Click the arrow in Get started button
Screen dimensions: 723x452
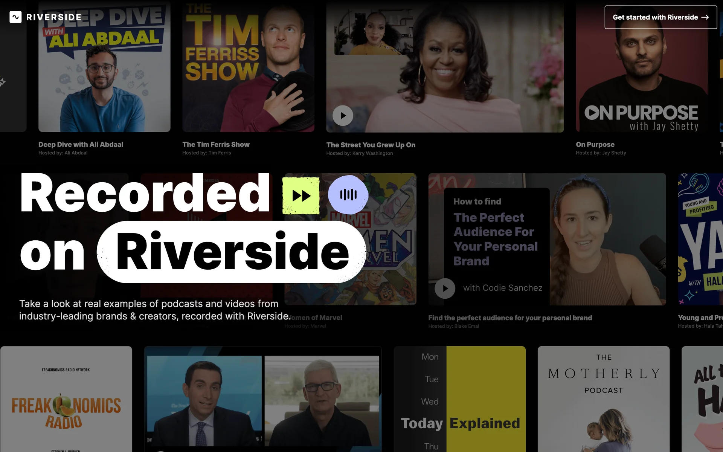pyautogui.click(x=705, y=17)
